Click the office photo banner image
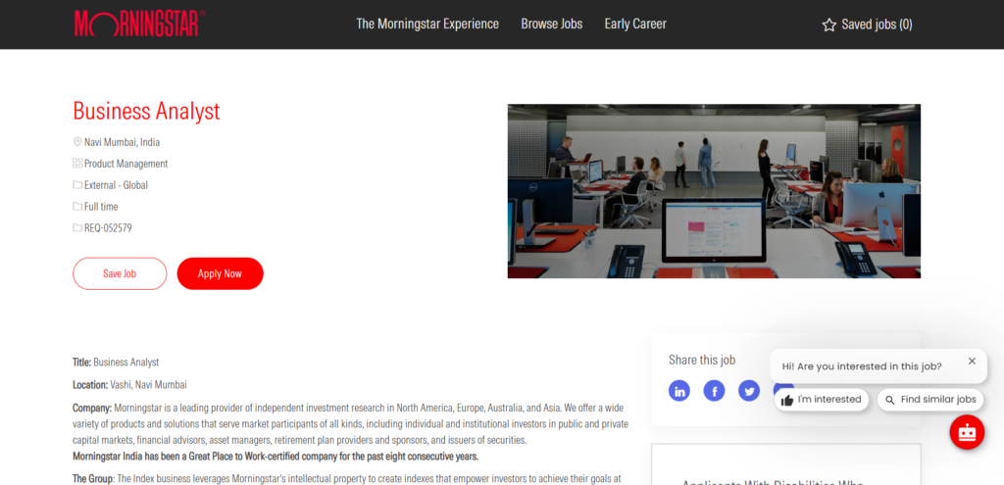Image resolution: width=1004 pixels, height=485 pixels. (x=714, y=191)
